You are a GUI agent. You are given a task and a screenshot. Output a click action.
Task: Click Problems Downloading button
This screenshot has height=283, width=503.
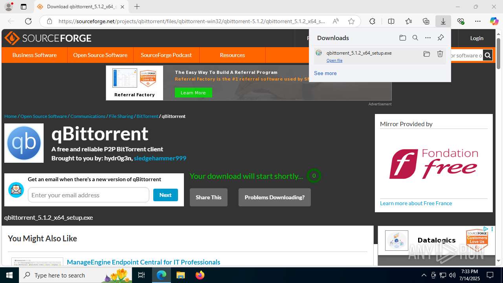point(275,197)
